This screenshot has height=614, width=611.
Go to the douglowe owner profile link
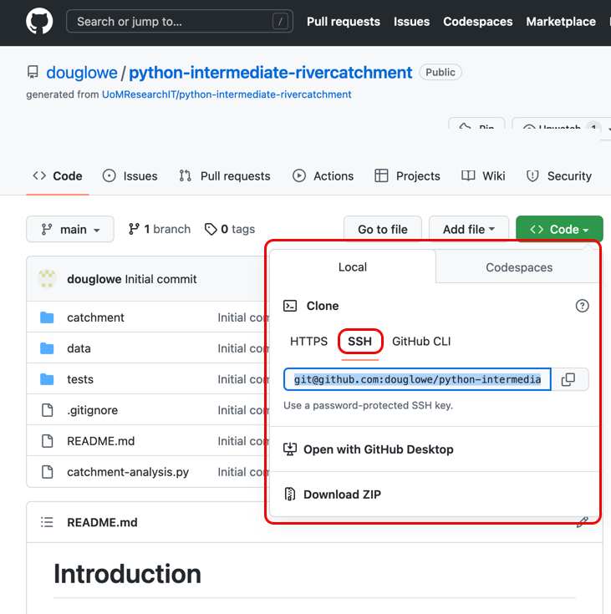(82, 73)
